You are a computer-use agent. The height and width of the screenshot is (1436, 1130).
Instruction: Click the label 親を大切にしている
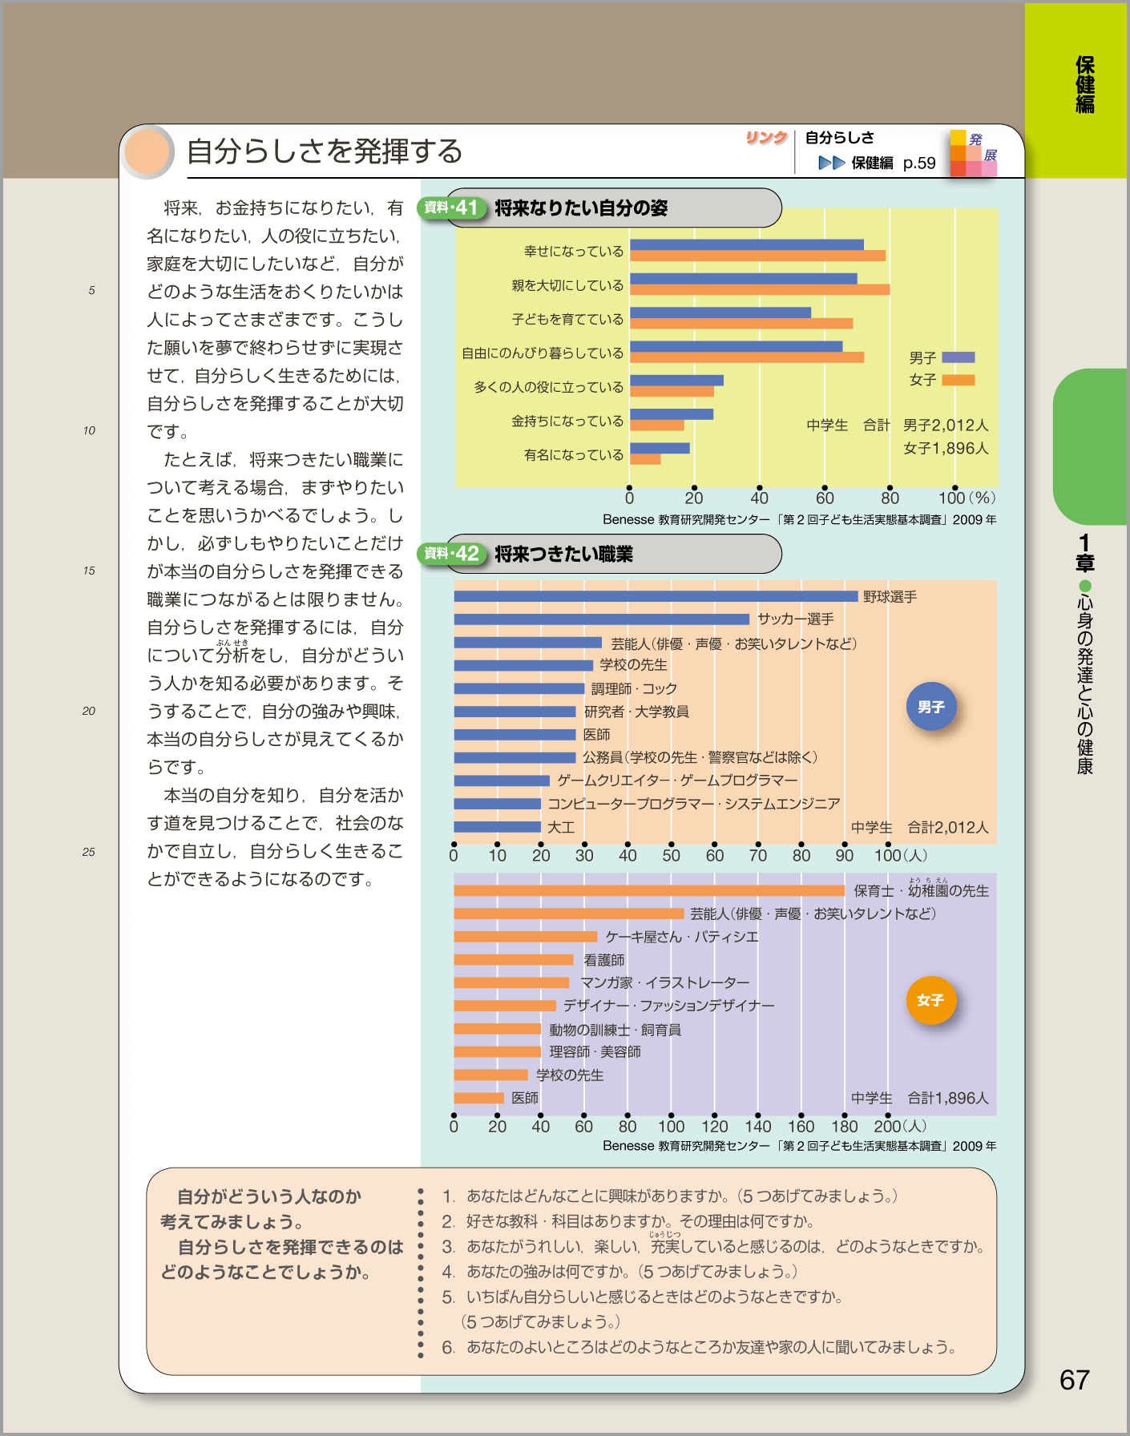point(567,285)
